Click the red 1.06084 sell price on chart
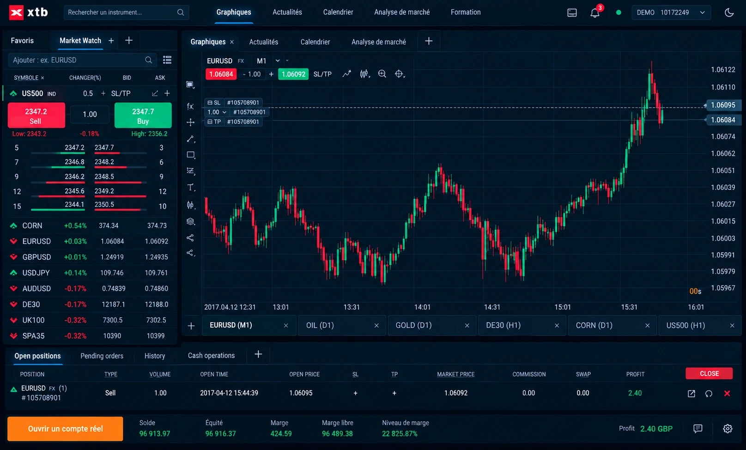 (221, 74)
